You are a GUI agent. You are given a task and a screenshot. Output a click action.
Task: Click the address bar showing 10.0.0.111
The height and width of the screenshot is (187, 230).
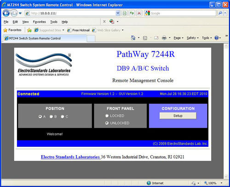tap(70, 13)
